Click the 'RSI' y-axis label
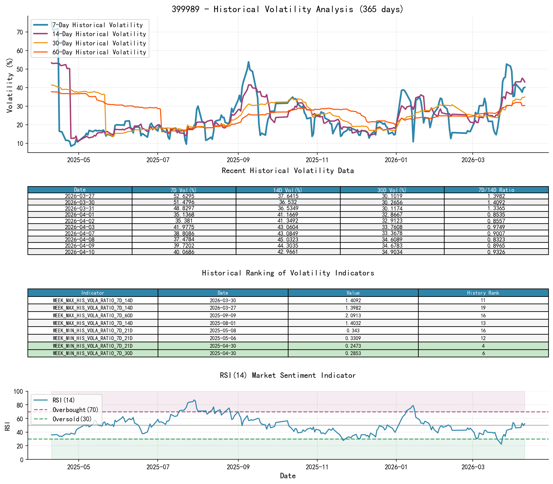This screenshot has width=553, height=484. pyautogui.click(x=8, y=426)
